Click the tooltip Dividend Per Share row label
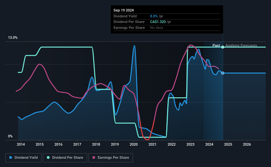 click(129, 22)
